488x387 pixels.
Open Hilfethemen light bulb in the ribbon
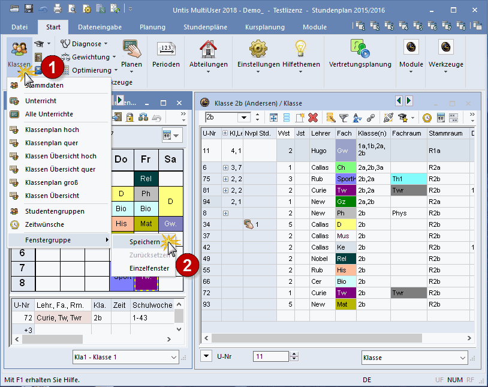301,56
